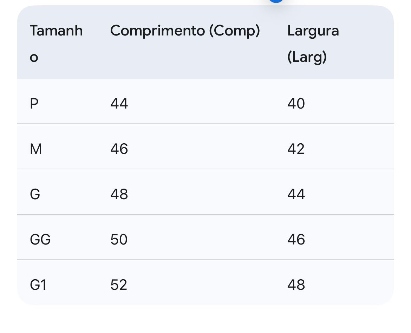Select the size P cell
This screenshot has width=411, height=333.
tap(34, 104)
